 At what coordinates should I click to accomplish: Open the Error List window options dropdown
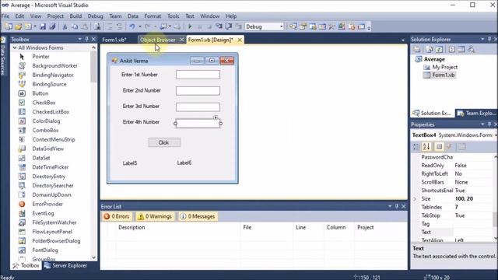[390, 206]
